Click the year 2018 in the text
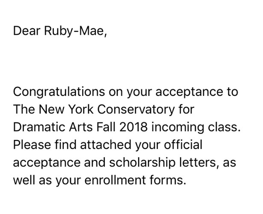Screen dimensions: 263x214 [133, 127]
